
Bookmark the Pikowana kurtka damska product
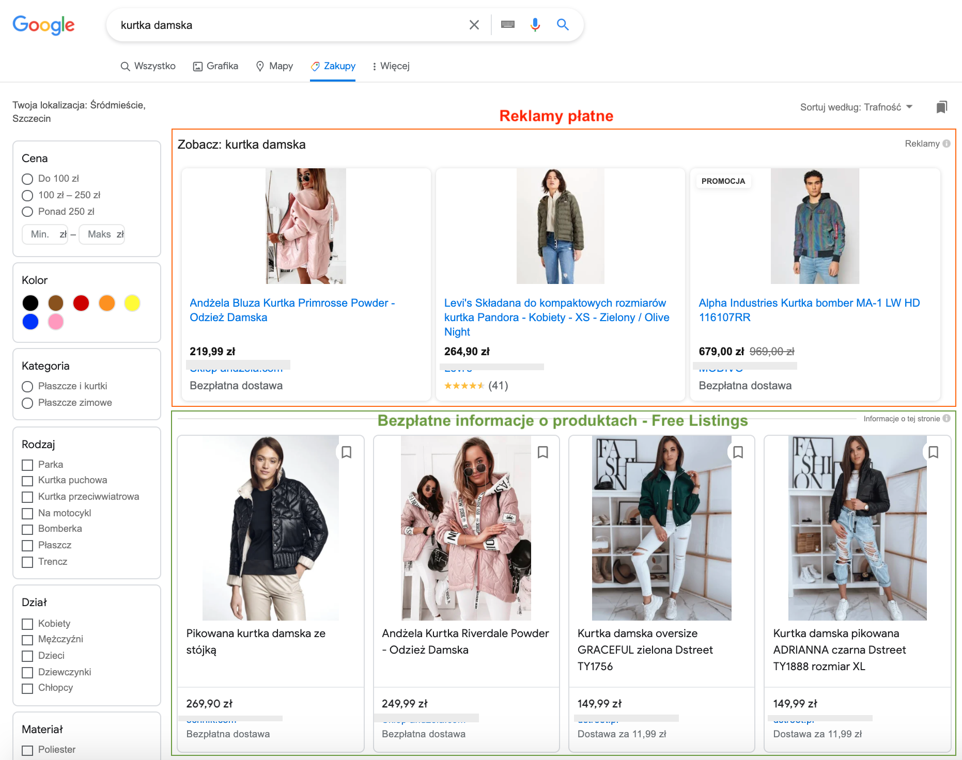pos(347,452)
